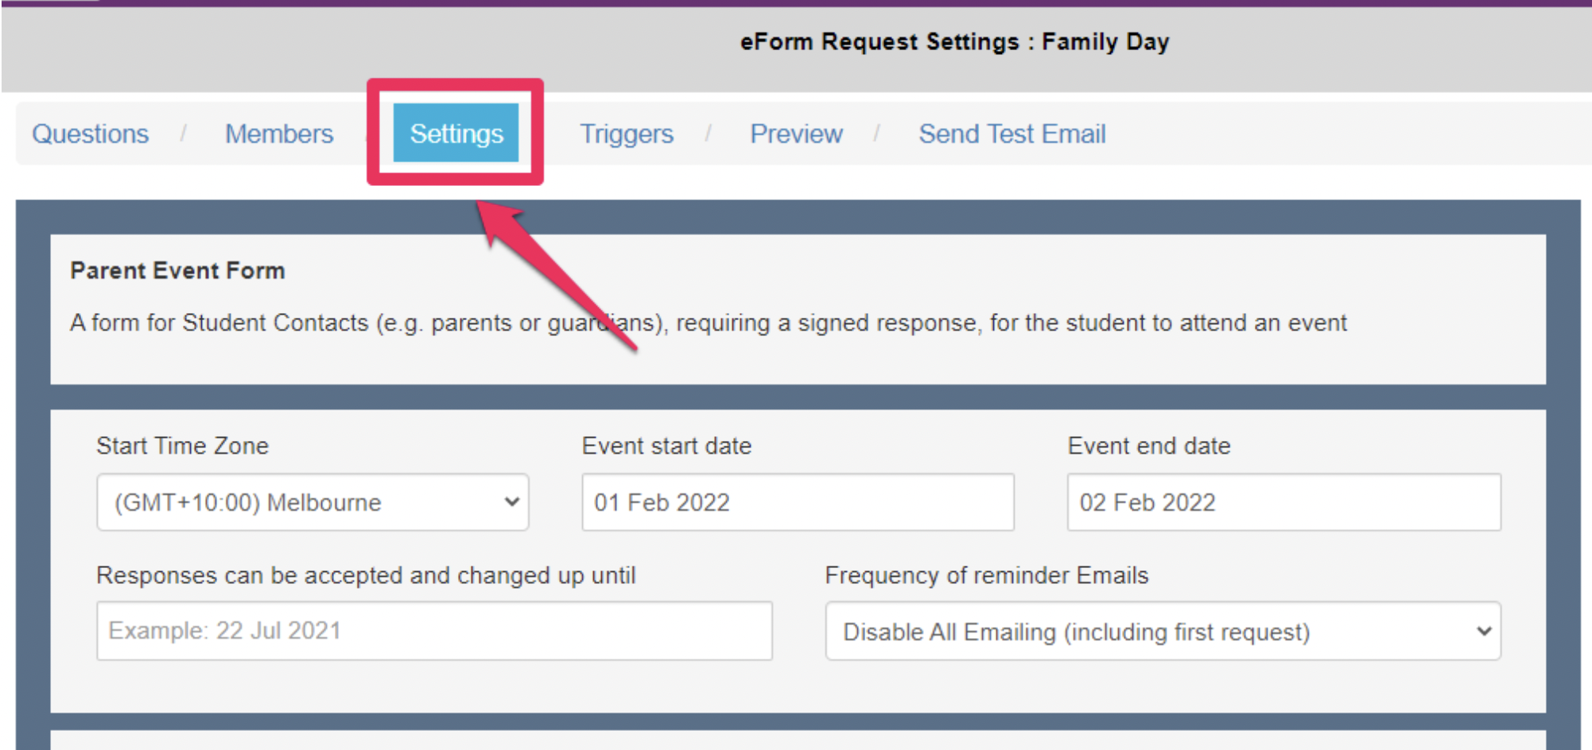Click the Disable All Emailing dropdown arrow
The height and width of the screenshot is (750, 1592).
[1483, 632]
